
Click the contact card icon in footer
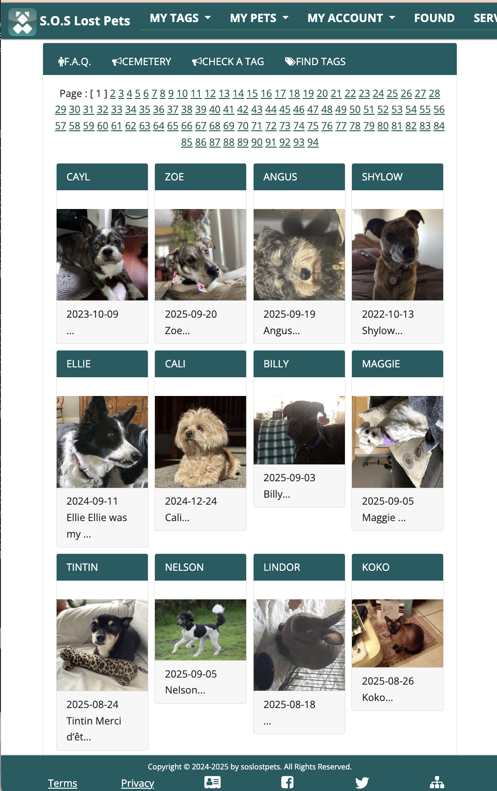(212, 782)
